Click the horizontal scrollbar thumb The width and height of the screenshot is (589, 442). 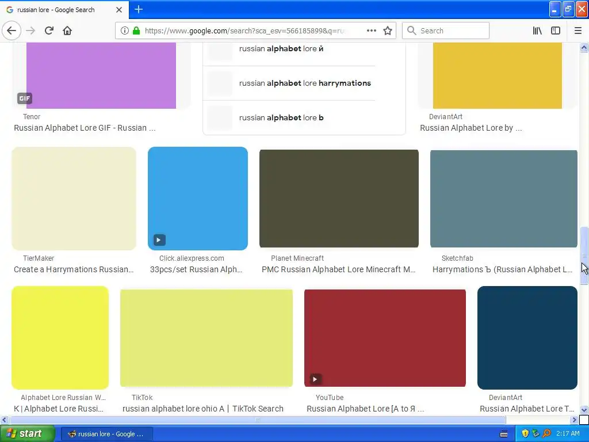tap(258, 420)
